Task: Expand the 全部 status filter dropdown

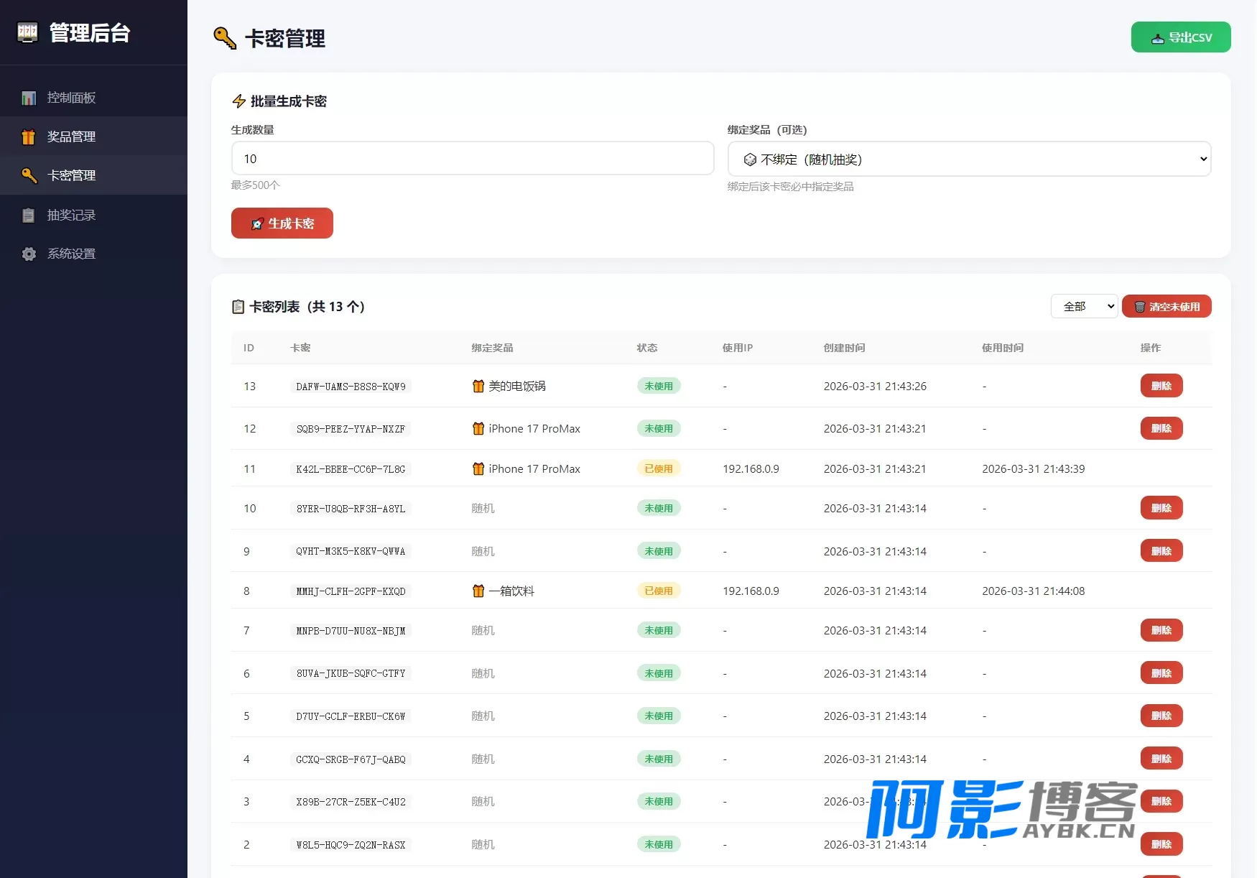Action: (1084, 306)
